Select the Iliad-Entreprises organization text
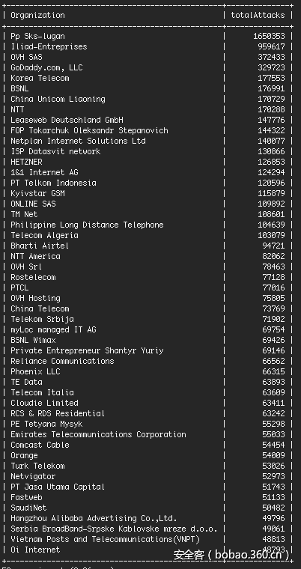The width and height of the screenshot is (301, 569). [49, 47]
